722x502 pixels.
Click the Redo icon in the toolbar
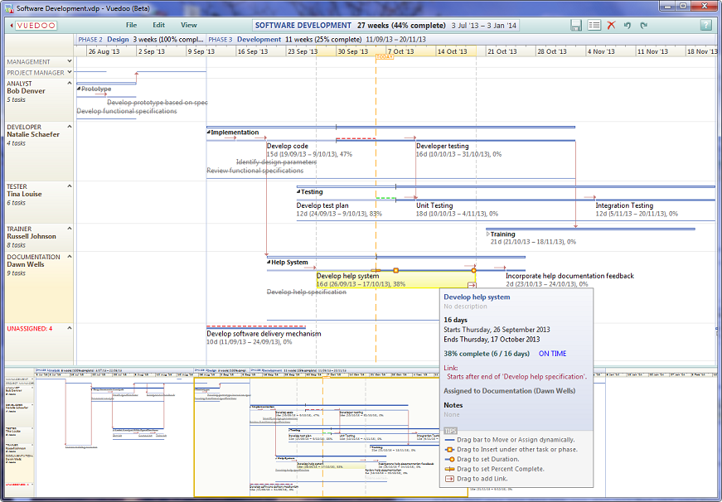tap(645, 26)
